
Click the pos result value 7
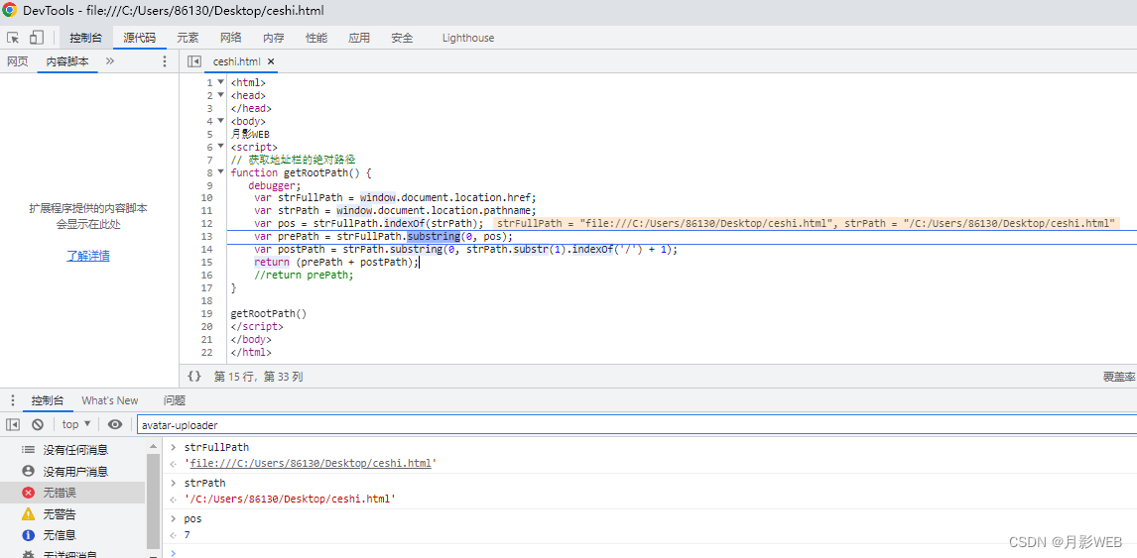tap(188, 535)
